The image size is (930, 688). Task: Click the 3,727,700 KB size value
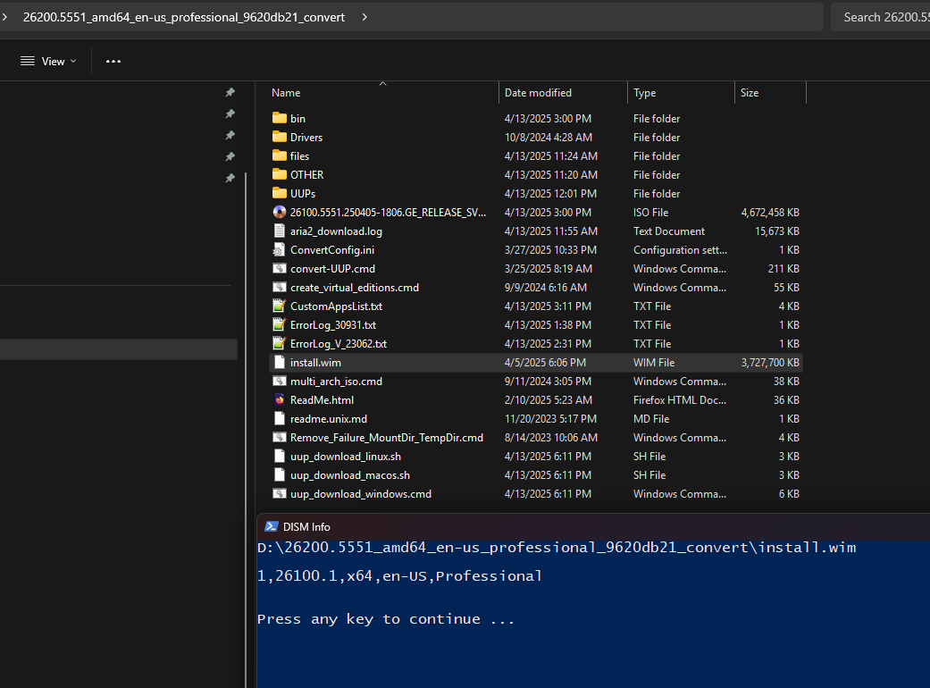click(770, 363)
